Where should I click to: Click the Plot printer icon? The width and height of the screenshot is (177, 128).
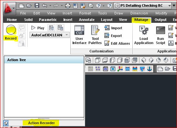pos(68,5)
